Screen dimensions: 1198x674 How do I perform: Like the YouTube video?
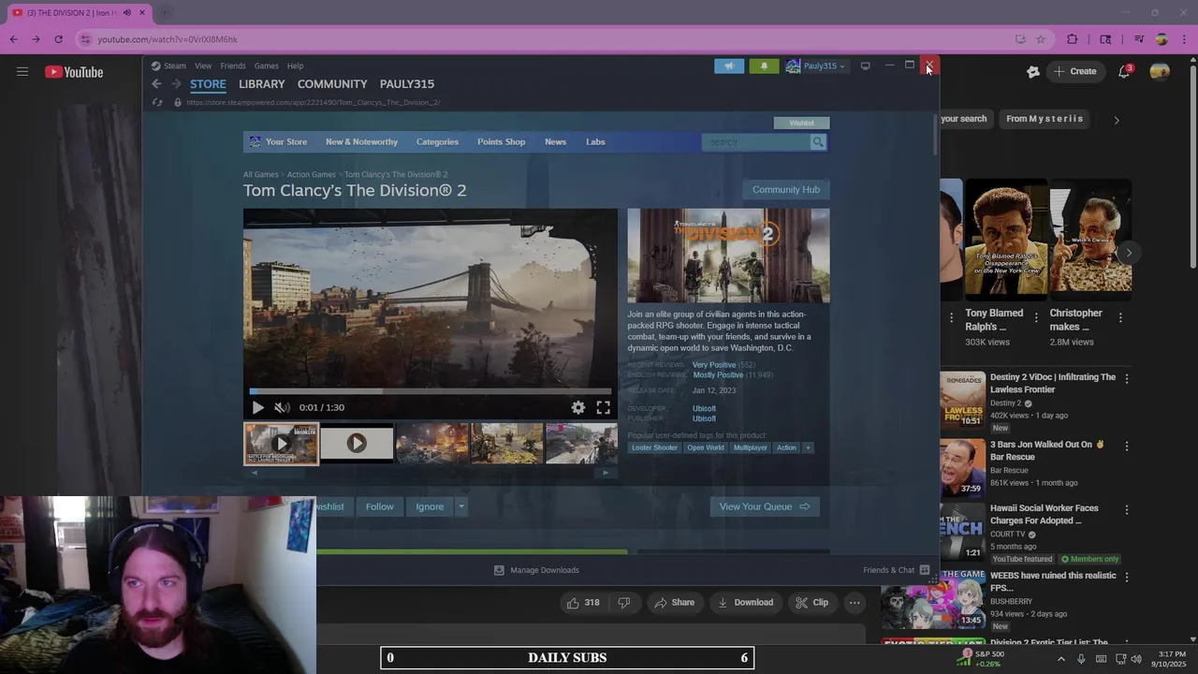[582, 603]
